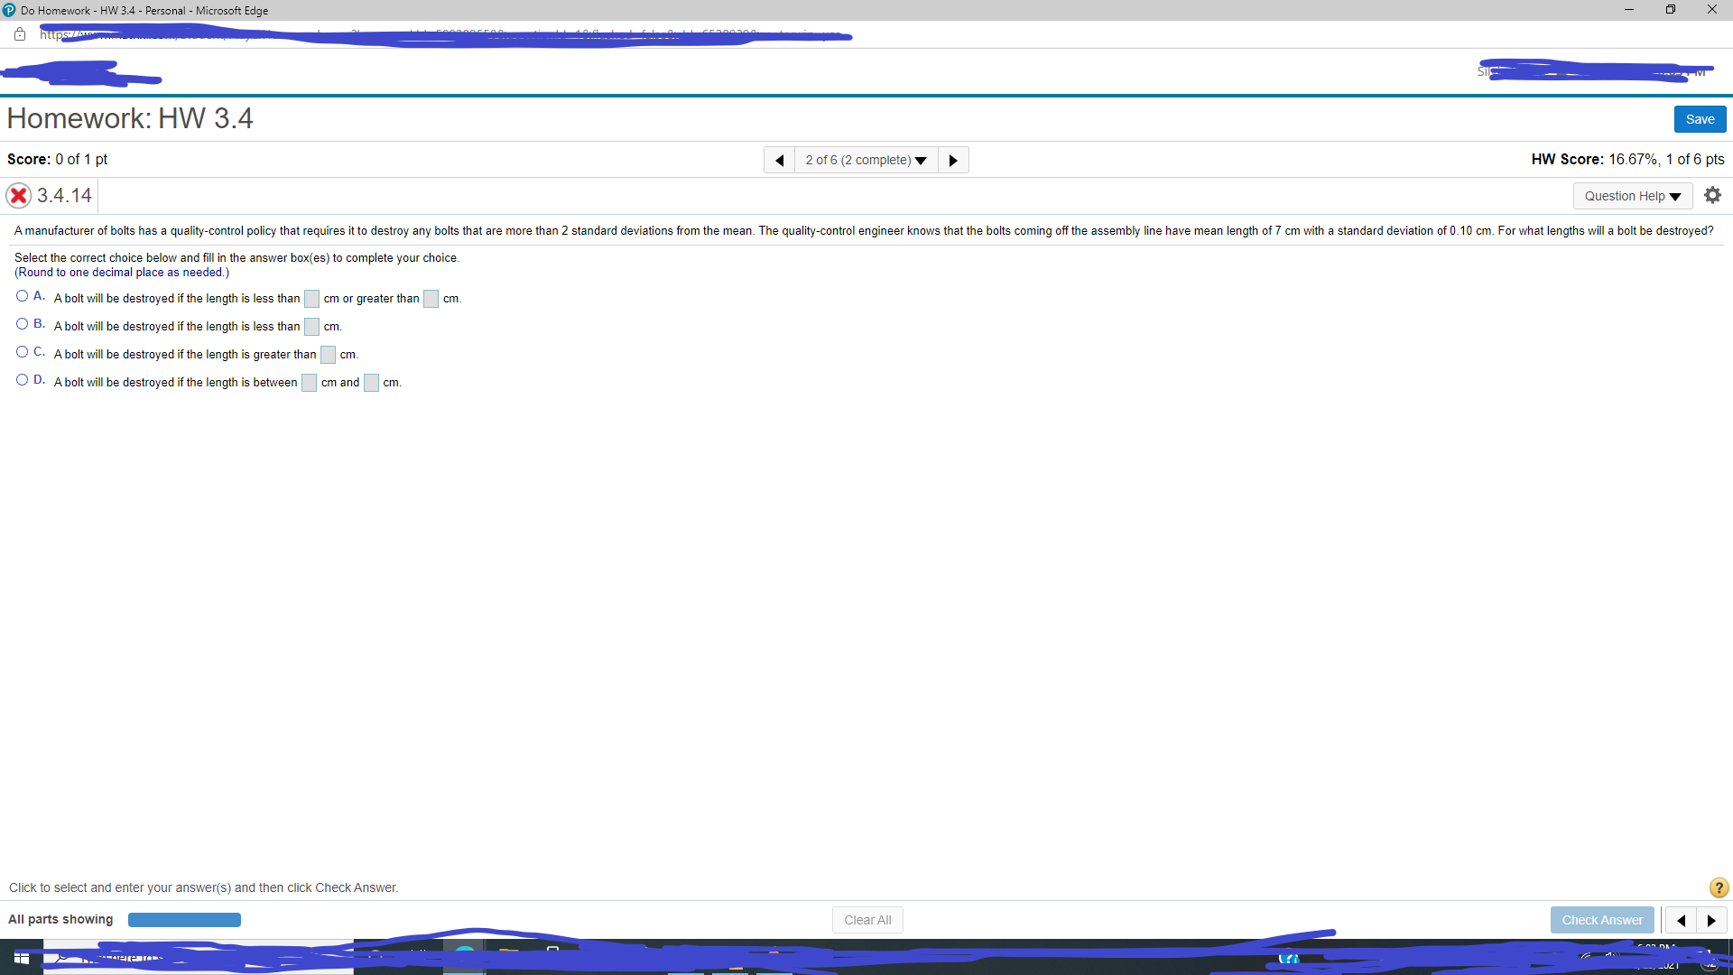Click the padlock icon in the address bar
Image resolution: width=1733 pixels, height=975 pixels.
point(19,34)
